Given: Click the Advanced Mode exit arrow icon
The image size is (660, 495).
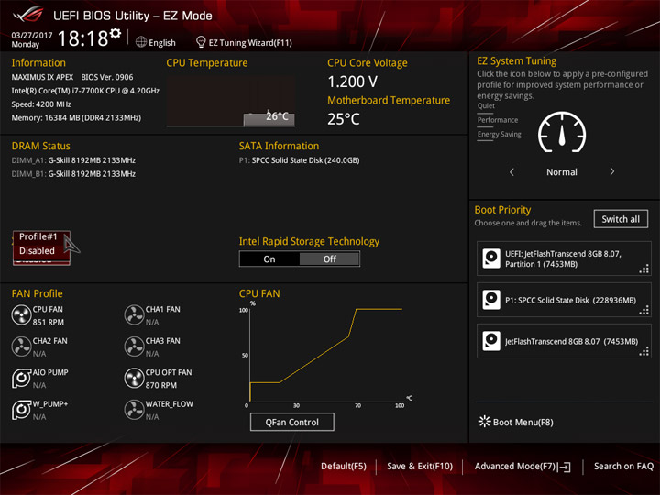Looking at the screenshot, I should coord(565,467).
